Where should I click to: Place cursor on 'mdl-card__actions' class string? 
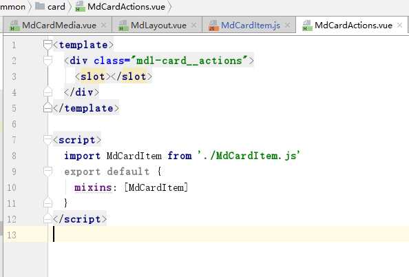point(189,61)
